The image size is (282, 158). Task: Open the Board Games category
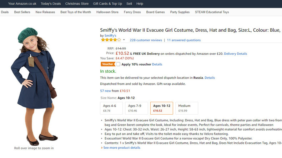point(155,12)
